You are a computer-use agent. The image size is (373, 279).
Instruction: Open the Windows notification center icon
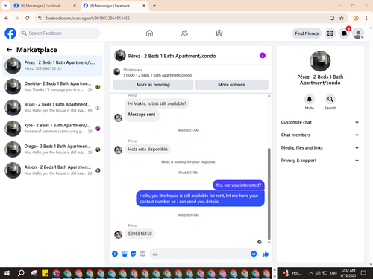coord(363,273)
